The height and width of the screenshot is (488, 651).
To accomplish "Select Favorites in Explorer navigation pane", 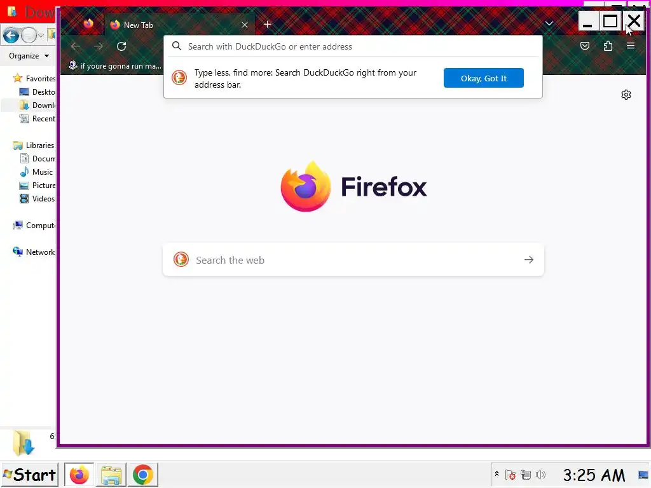I will (34, 78).
